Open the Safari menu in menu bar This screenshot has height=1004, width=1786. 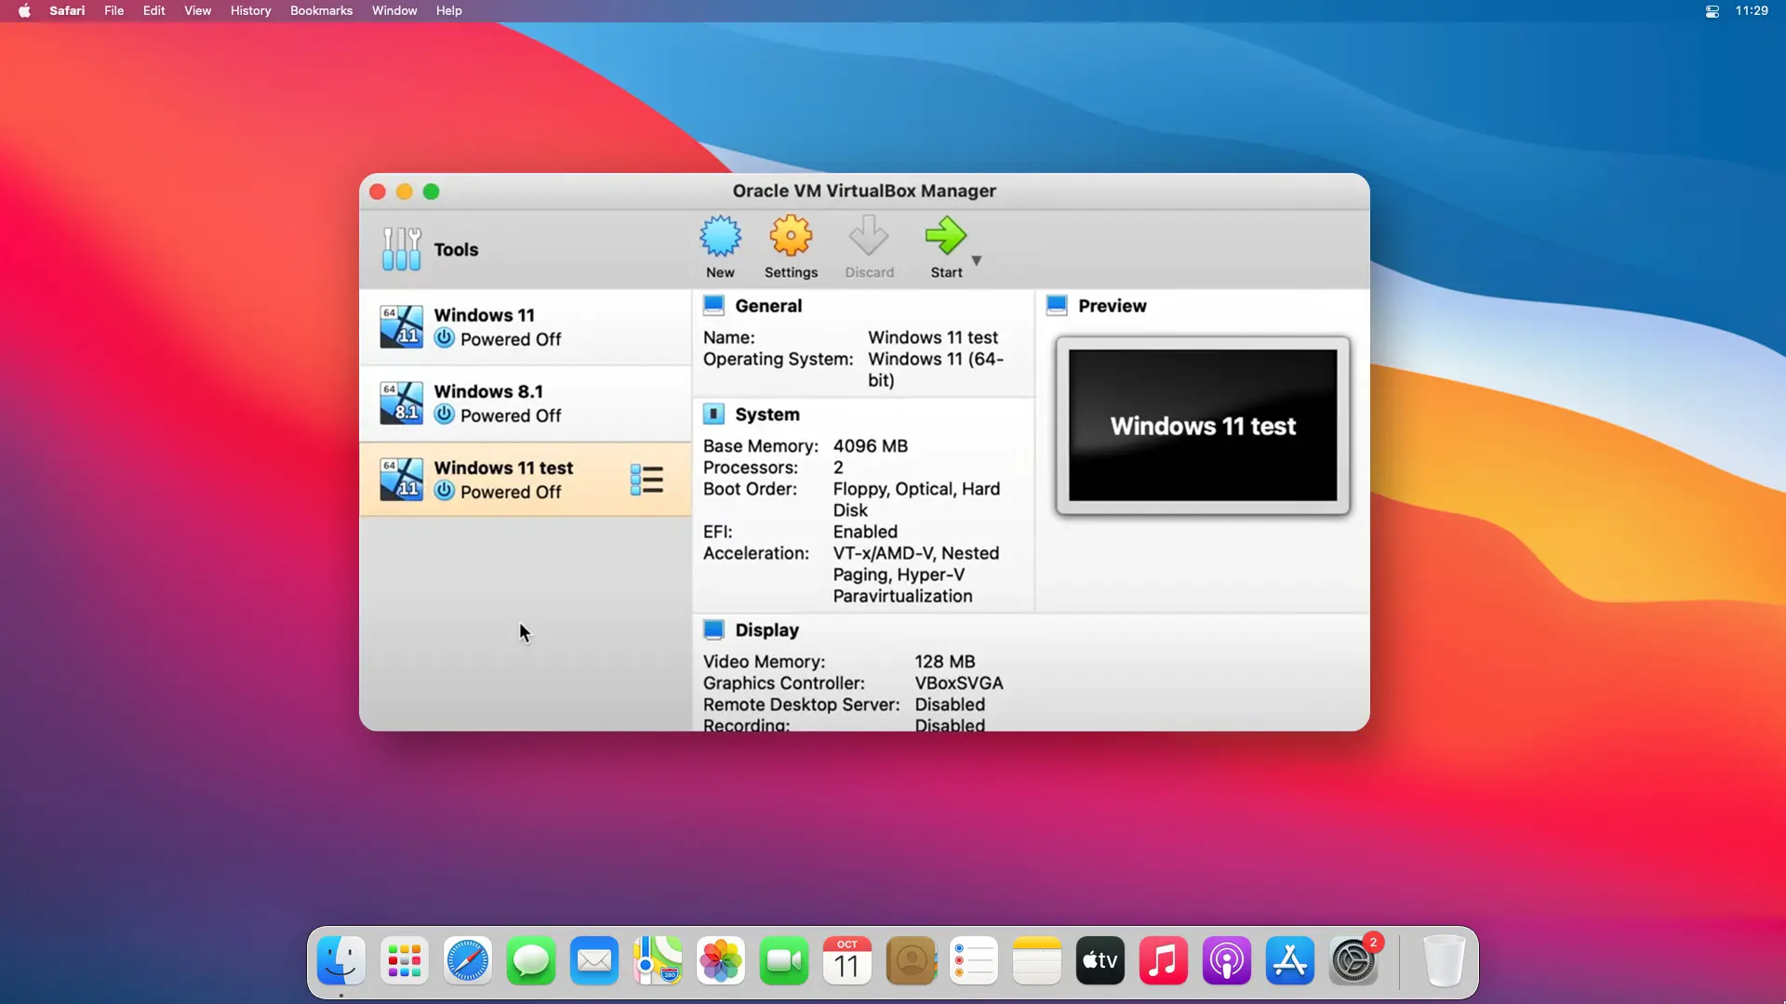pos(66,10)
